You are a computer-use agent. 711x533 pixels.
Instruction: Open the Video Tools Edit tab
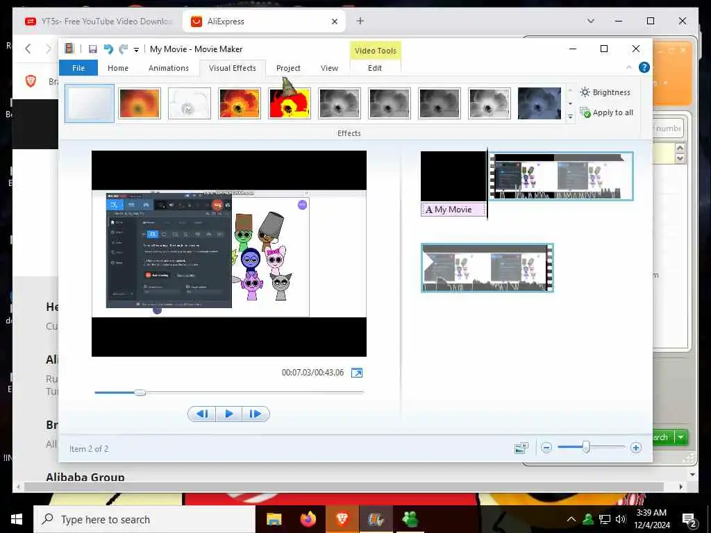pyautogui.click(x=374, y=68)
